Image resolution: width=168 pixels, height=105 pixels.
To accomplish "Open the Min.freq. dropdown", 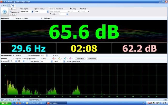I will pos(78,12).
